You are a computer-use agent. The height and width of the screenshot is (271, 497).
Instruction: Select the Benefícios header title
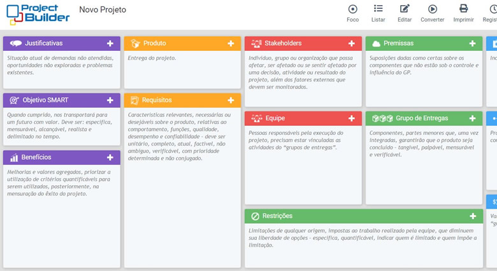coord(36,157)
